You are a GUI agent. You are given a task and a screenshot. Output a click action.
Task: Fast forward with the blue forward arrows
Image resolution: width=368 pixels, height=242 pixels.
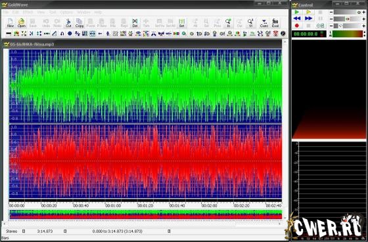point(309,18)
